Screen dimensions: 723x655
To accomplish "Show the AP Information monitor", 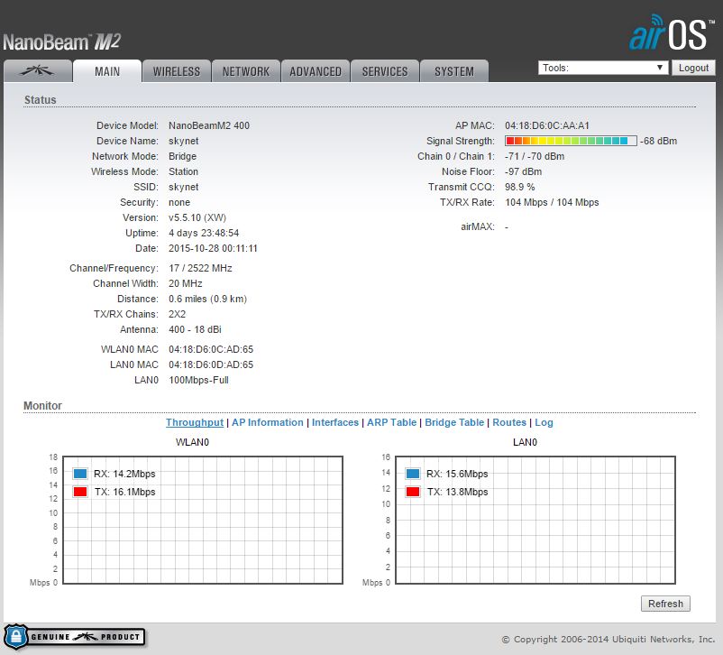I will coord(268,422).
